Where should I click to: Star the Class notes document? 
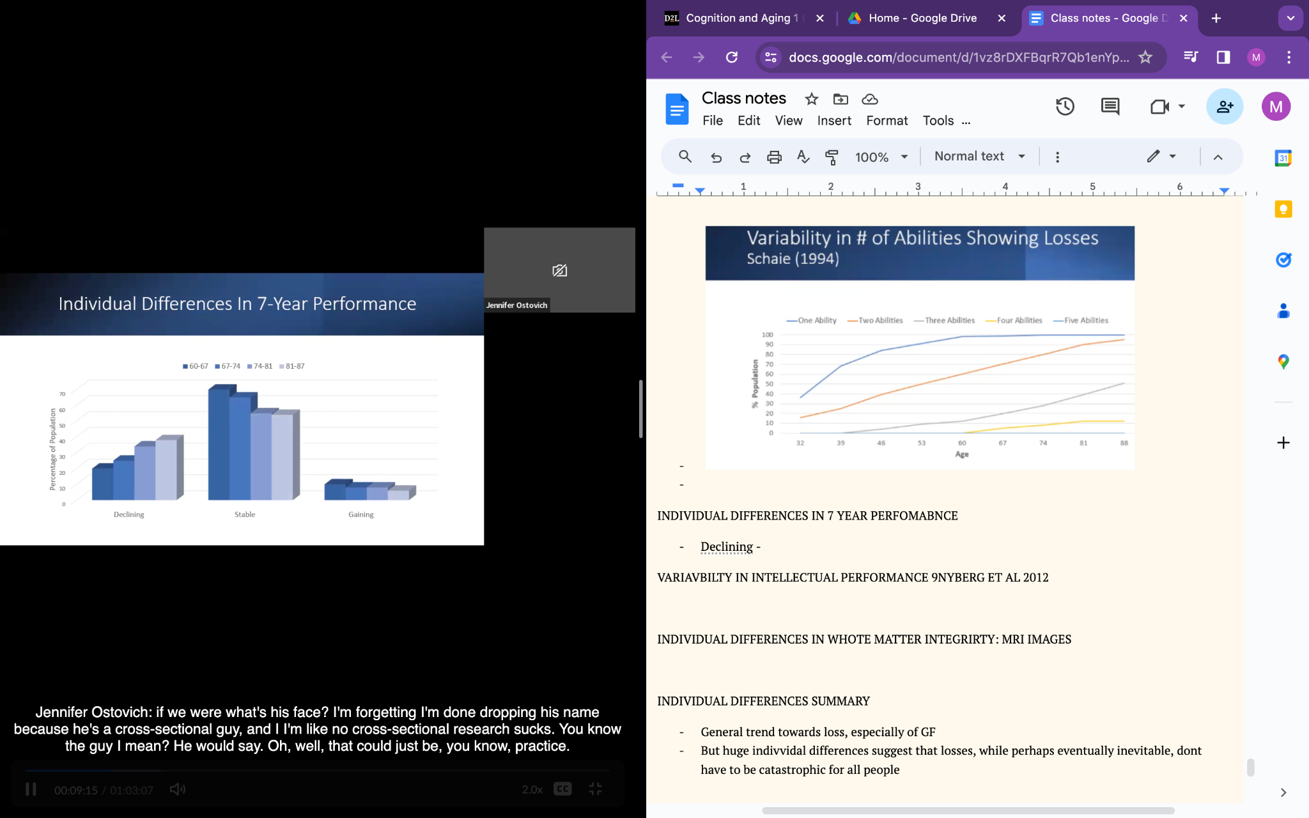coord(811,99)
